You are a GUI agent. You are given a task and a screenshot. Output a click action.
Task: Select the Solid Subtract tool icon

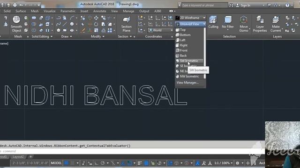click(x=34, y=24)
